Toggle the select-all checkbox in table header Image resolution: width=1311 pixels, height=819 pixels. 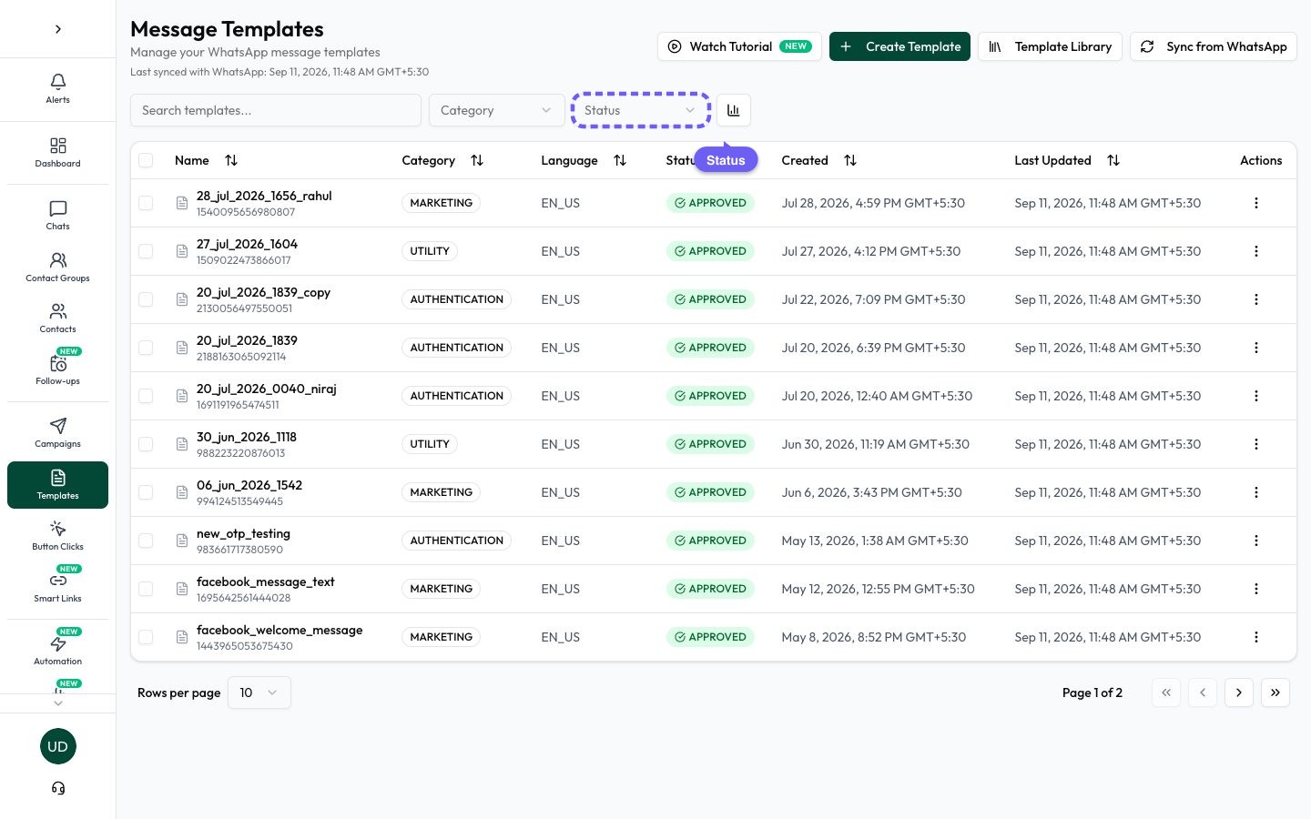point(146,160)
